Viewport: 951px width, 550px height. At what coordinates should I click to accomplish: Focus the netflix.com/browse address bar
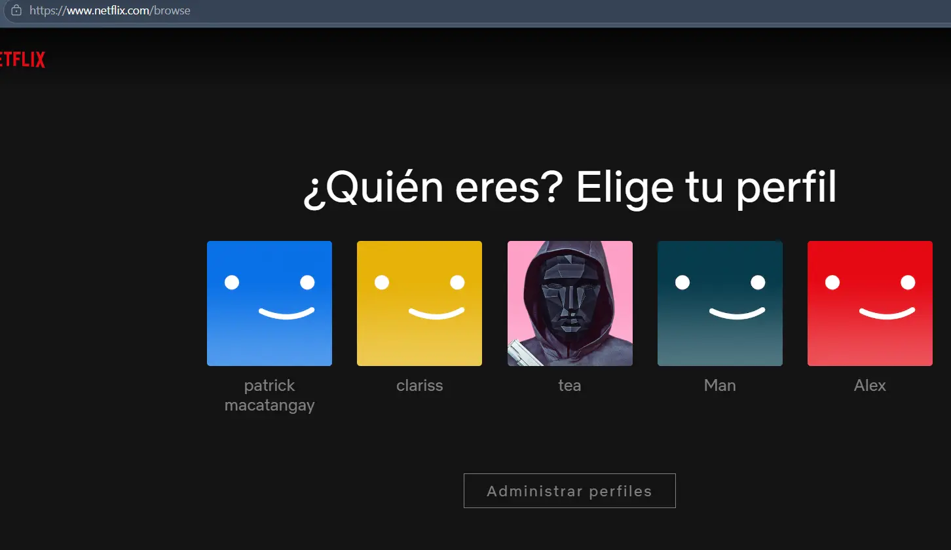pos(475,11)
